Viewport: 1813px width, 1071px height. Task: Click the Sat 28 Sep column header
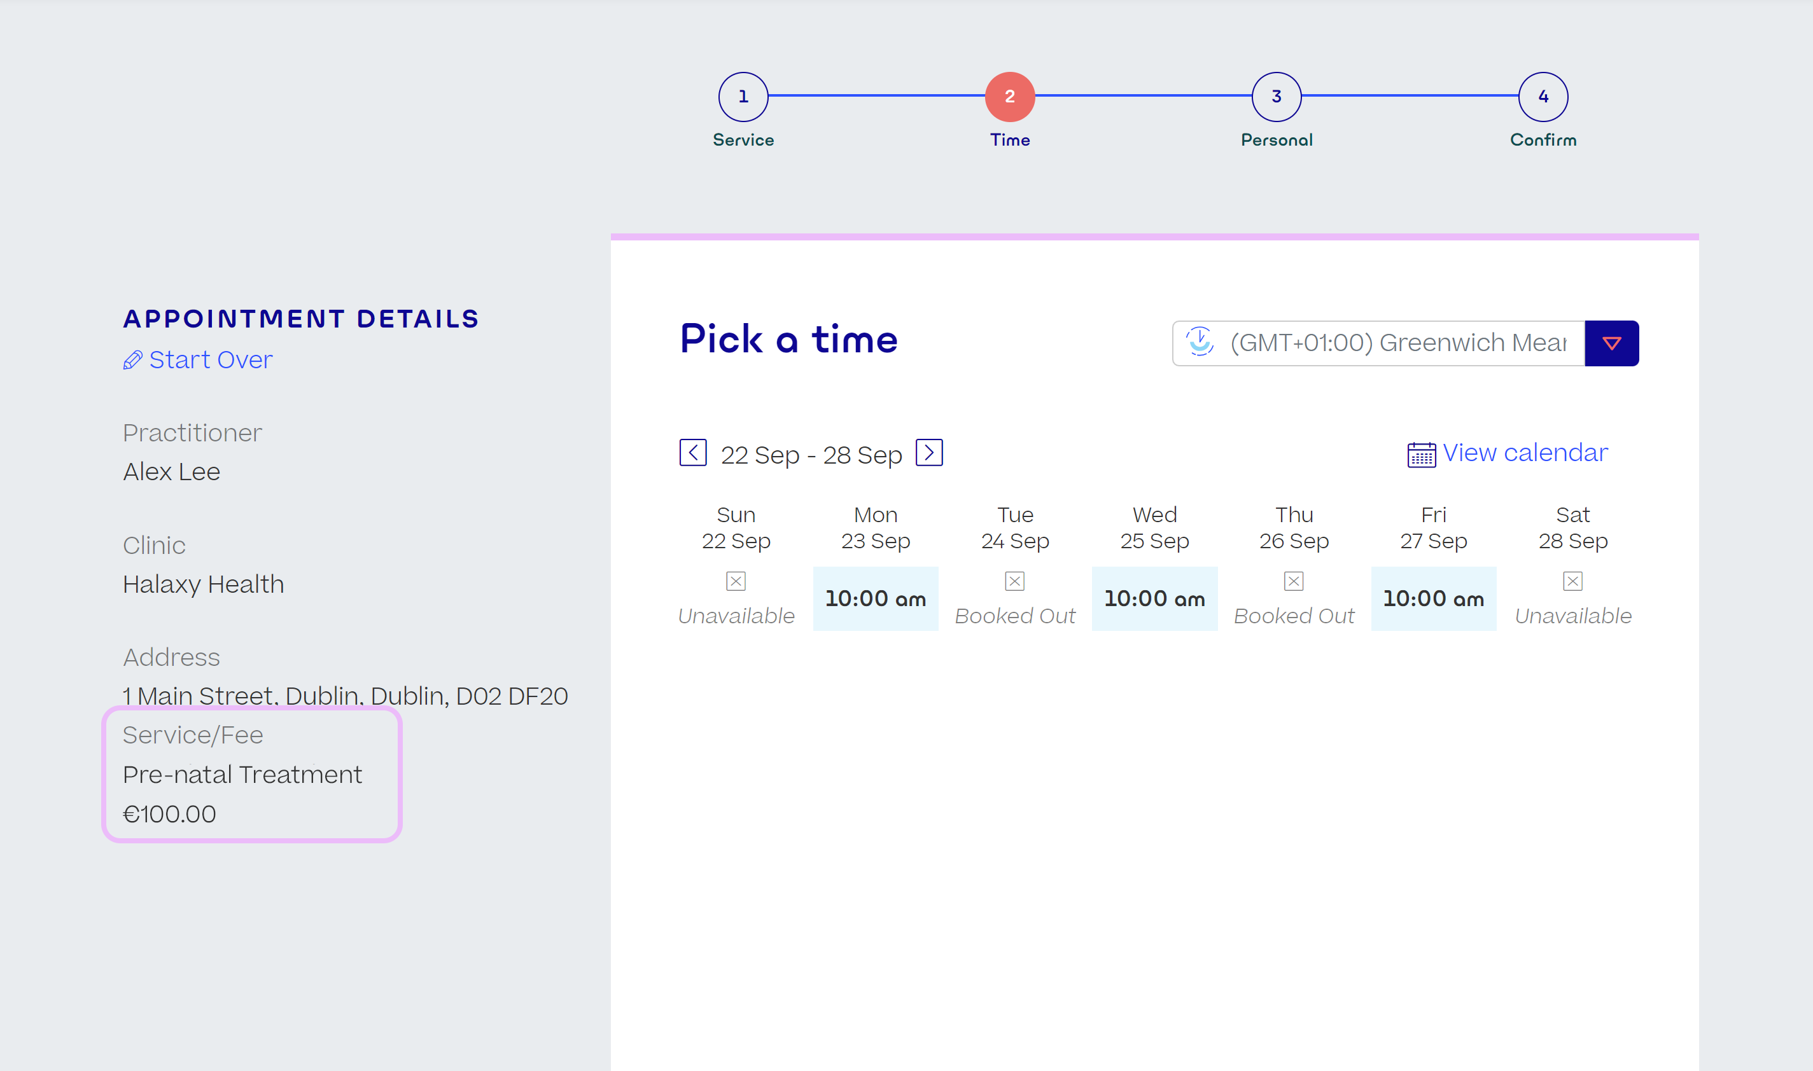click(x=1572, y=528)
